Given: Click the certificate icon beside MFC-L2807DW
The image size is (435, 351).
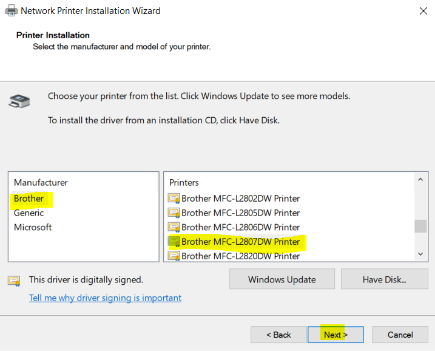Looking at the screenshot, I should point(174,242).
